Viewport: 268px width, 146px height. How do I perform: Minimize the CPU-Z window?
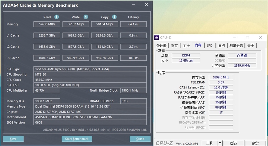click(234, 38)
